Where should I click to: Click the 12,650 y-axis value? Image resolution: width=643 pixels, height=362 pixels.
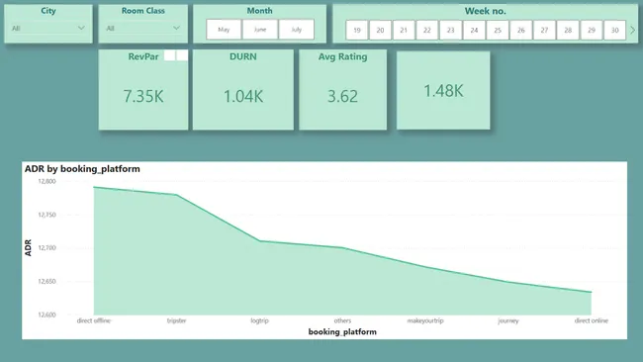click(x=46, y=282)
